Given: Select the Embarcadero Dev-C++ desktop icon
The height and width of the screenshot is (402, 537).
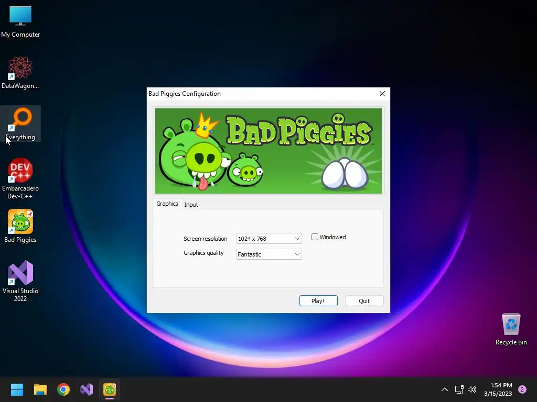Looking at the screenshot, I should point(20,178).
